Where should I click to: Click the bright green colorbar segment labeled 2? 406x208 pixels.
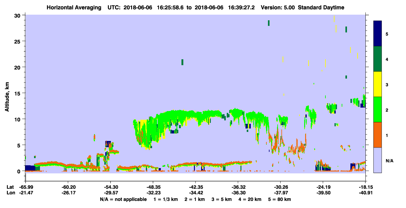378,109
